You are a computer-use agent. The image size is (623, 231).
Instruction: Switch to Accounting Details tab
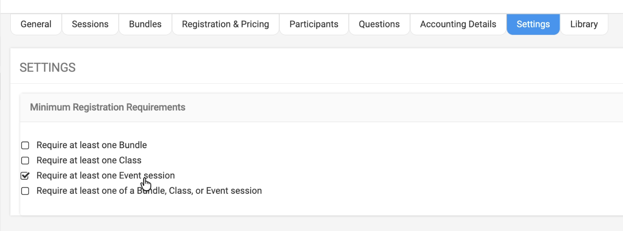point(458,24)
